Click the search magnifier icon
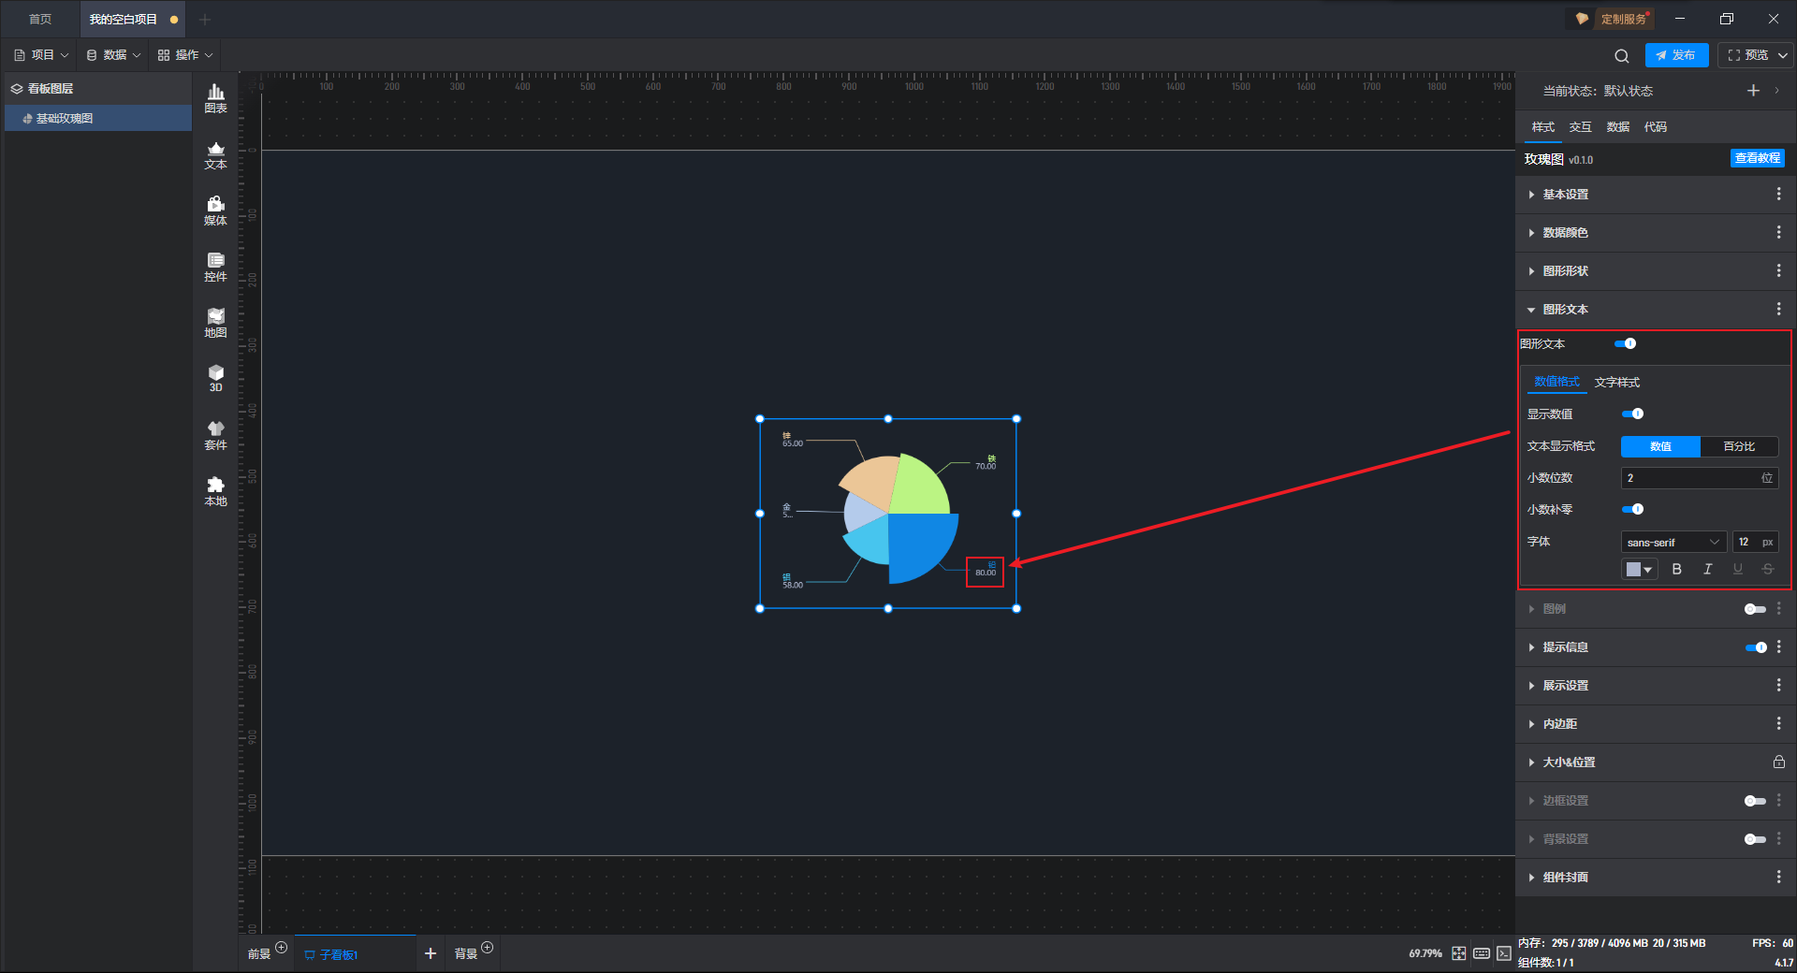This screenshot has height=973, width=1797. click(x=1622, y=56)
